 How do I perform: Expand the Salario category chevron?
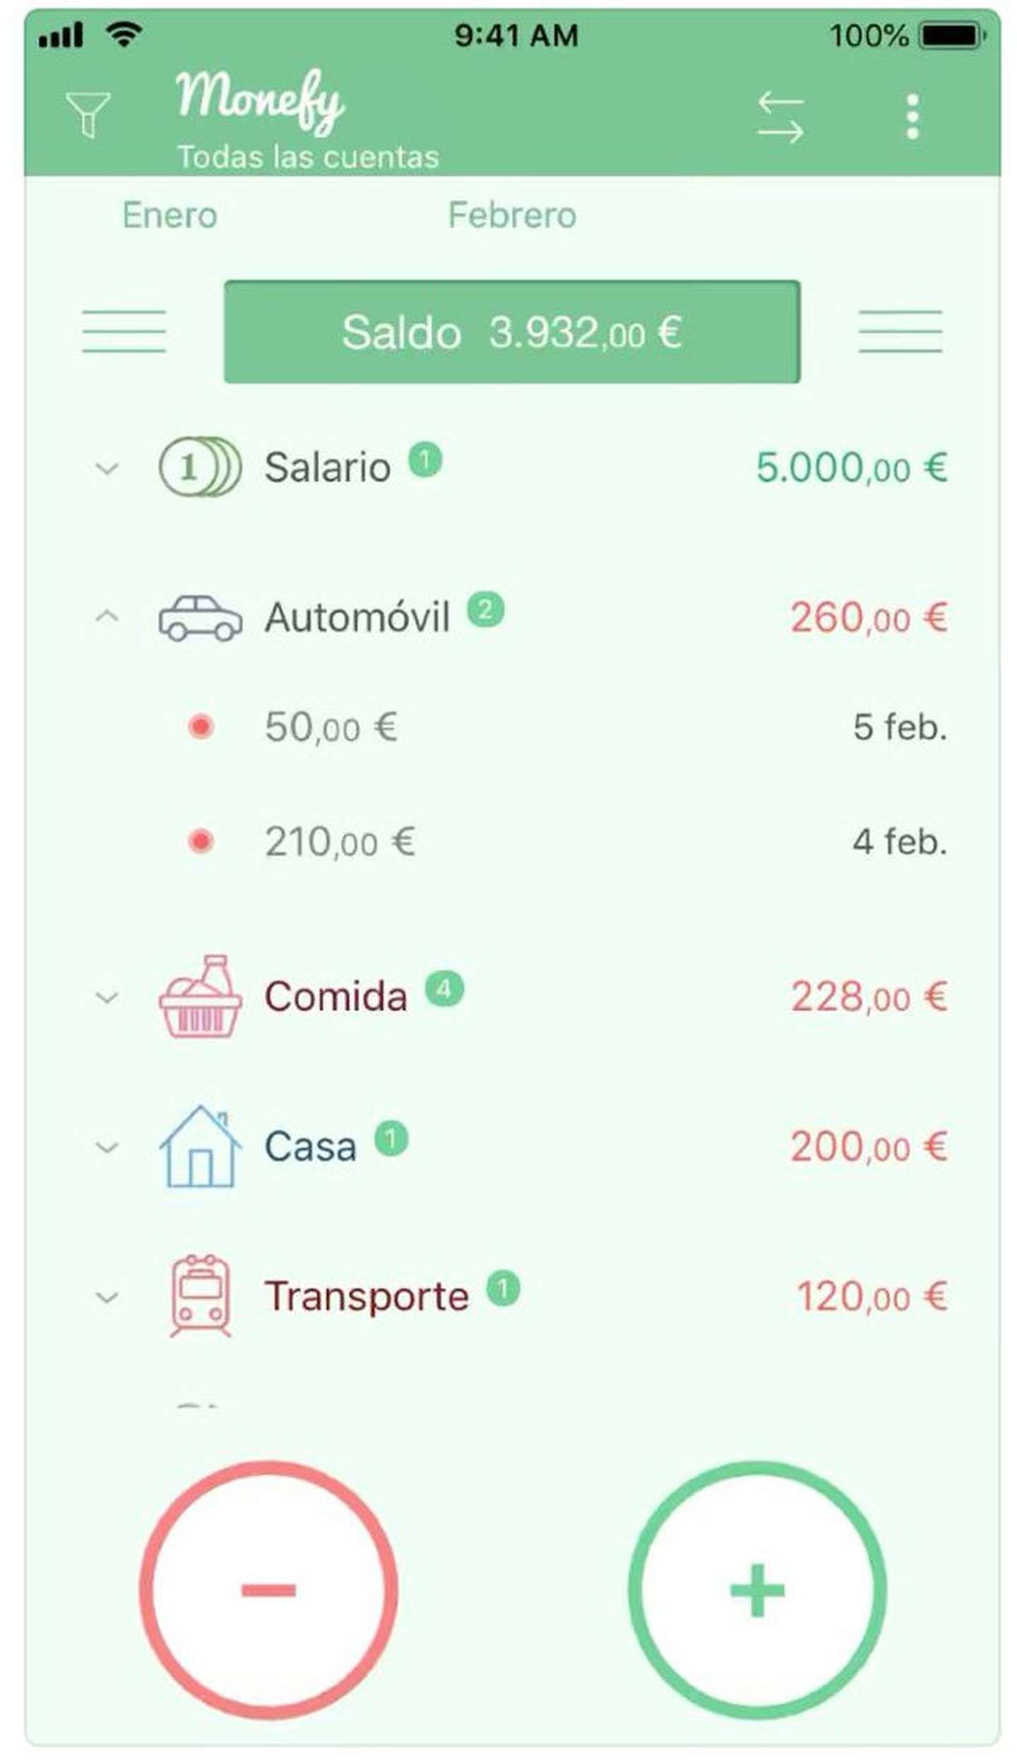[x=107, y=468]
